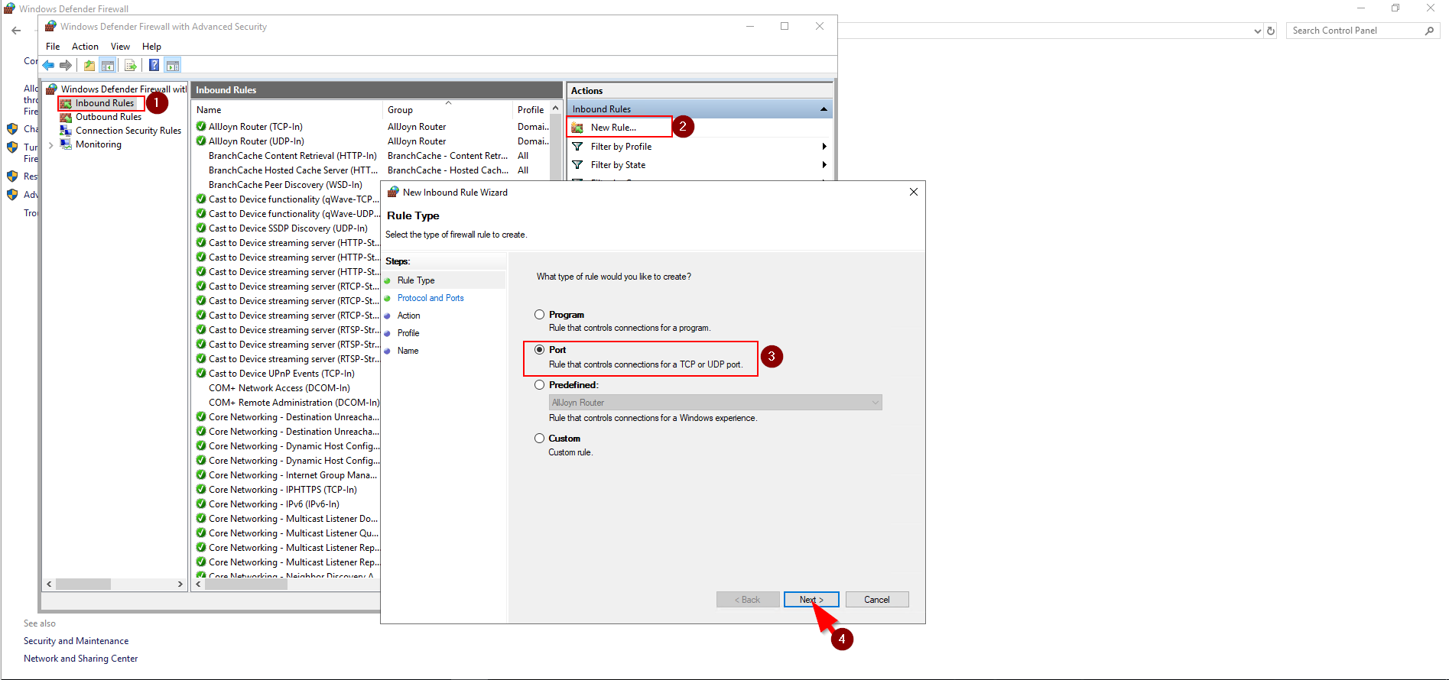Screen dimensions: 1449x680
Task: Click left arrow of console tree horizontal scrollbar
Action: [x=49, y=584]
